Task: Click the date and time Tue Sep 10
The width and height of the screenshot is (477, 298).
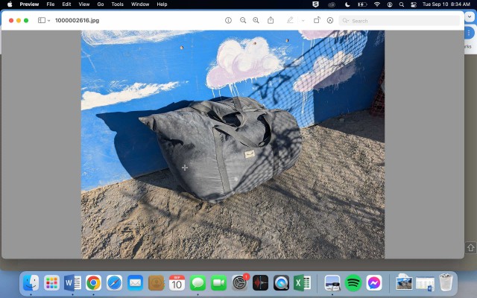Action: point(446,4)
